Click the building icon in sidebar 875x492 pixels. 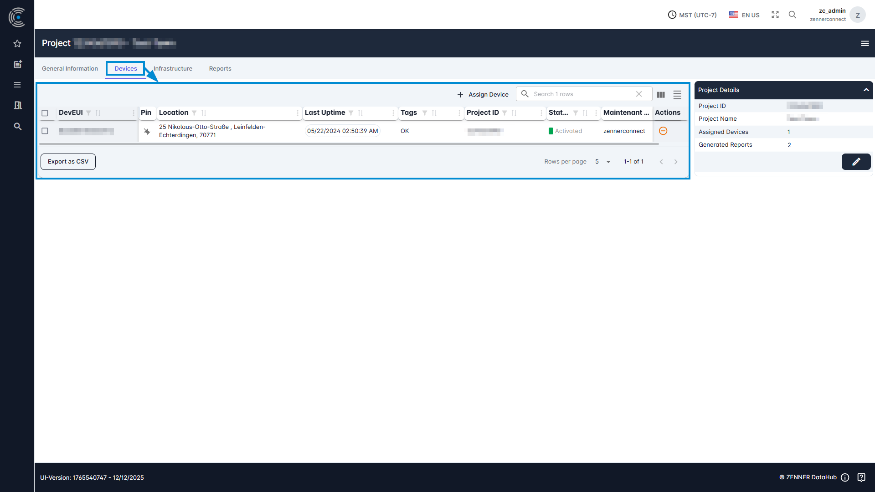[x=17, y=105]
